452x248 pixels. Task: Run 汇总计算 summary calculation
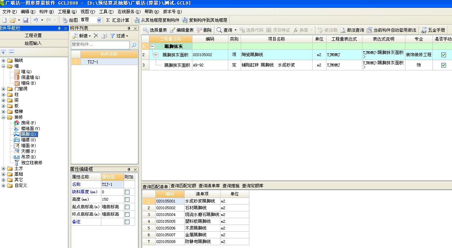point(117,20)
